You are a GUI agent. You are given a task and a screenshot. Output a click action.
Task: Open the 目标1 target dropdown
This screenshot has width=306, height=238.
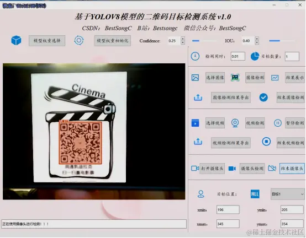click(x=287, y=194)
